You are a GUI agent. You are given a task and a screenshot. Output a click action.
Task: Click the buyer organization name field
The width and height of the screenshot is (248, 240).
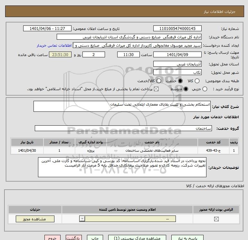coord(129,37)
